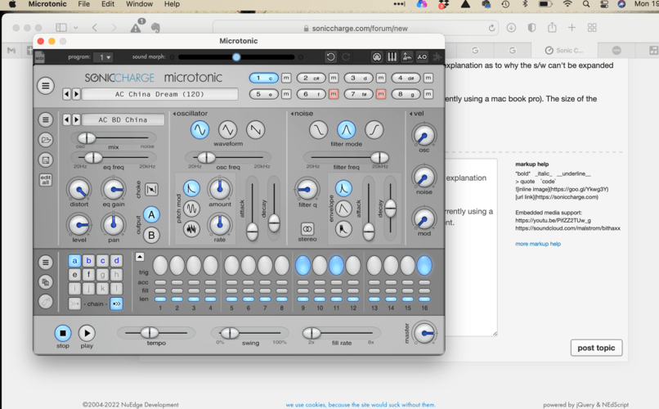Mute drum channel 4
Screen dimensions: 659x409
click(428, 78)
